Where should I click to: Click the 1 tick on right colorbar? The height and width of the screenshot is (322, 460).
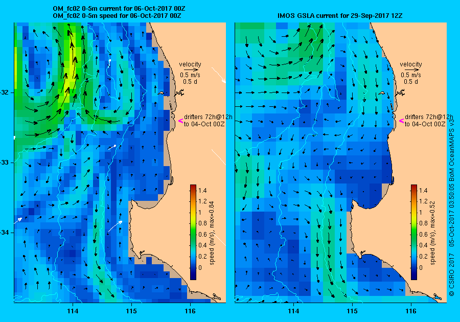pos(421,213)
